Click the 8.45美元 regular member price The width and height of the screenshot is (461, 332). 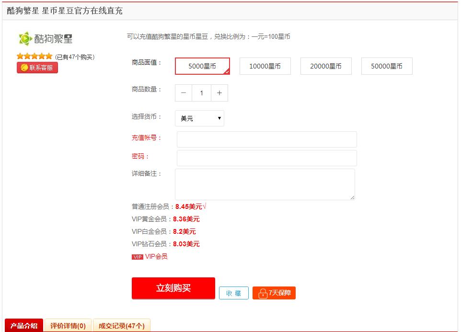point(189,206)
